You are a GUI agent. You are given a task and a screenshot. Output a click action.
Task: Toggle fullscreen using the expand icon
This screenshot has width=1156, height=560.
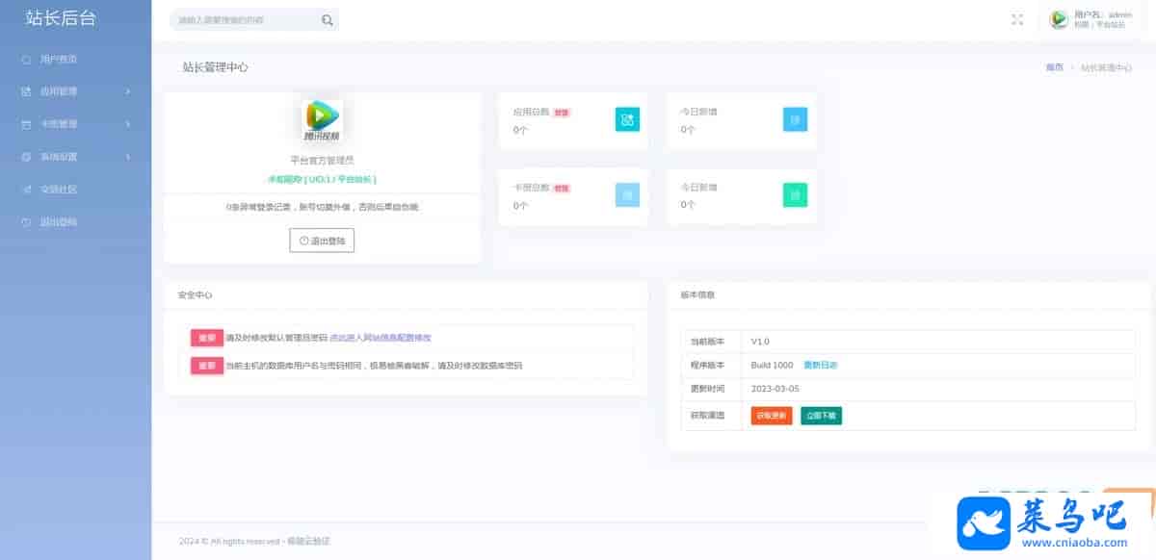click(1017, 19)
